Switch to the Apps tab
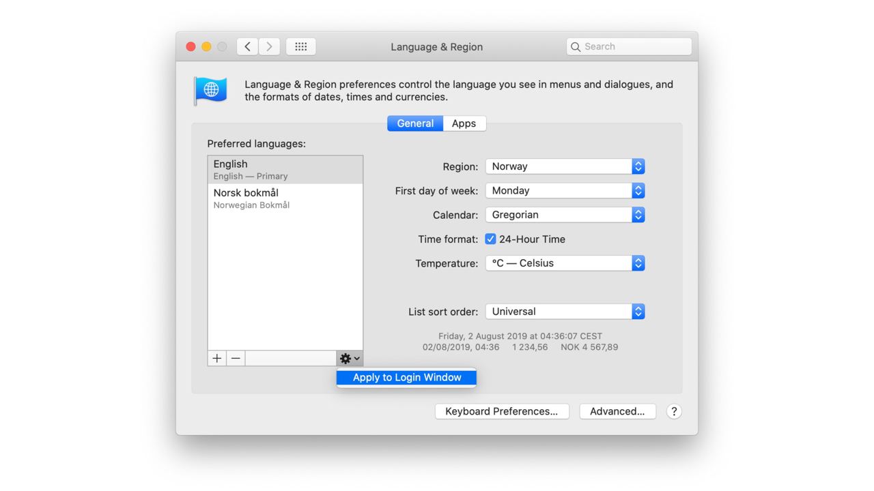The image size is (874, 491). point(464,123)
